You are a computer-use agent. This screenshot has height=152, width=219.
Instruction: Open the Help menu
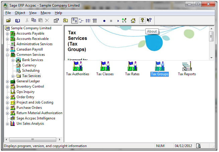click(58, 13)
